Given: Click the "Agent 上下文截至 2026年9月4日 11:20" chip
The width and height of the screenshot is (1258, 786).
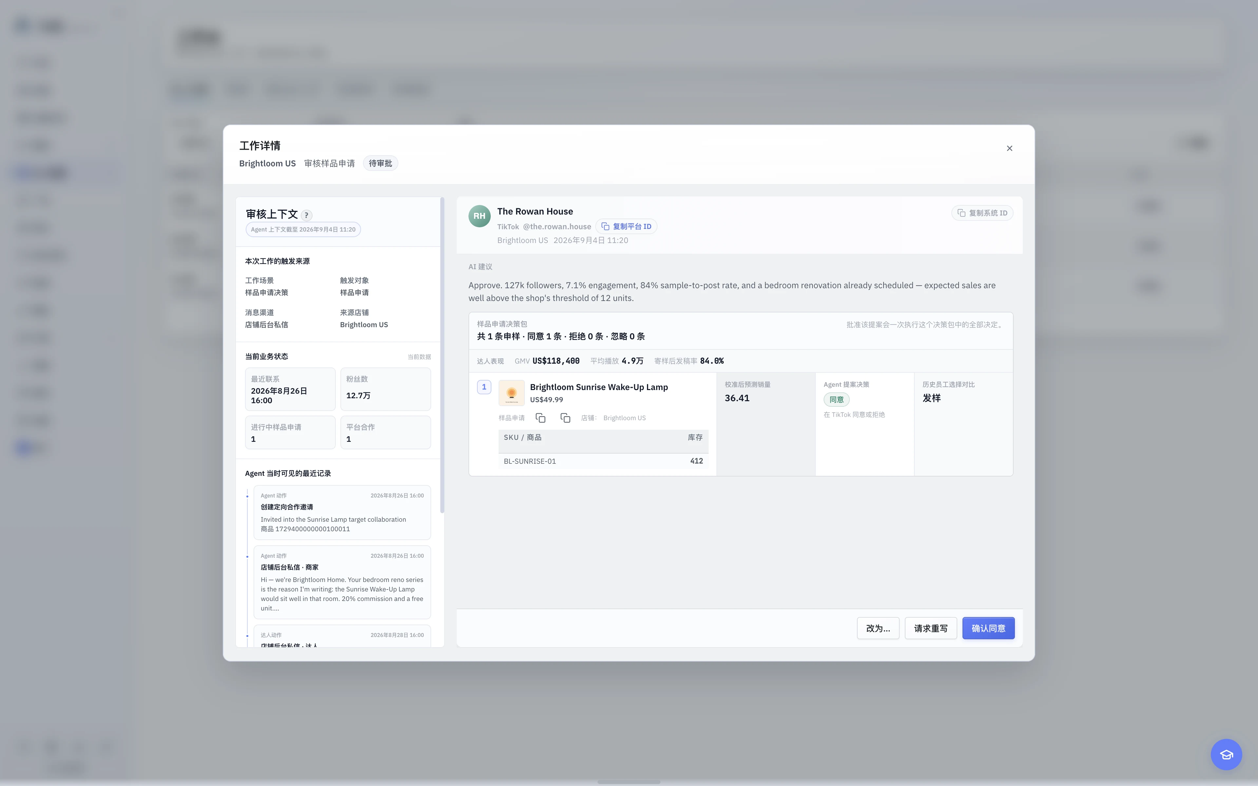Looking at the screenshot, I should tap(303, 230).
